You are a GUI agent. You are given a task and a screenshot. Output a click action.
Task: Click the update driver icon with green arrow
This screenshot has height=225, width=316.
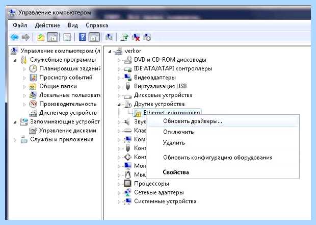click(124, 37)
